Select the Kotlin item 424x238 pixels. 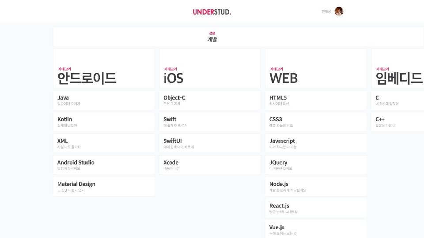pyautogui.click(x=104, y=122)
